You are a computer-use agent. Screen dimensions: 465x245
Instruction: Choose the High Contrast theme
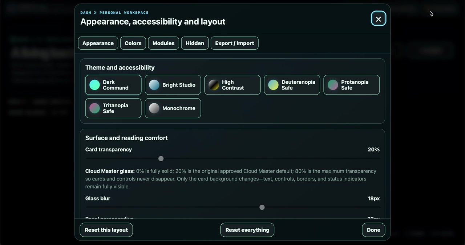pyautogui.click(x=232, y=85)
